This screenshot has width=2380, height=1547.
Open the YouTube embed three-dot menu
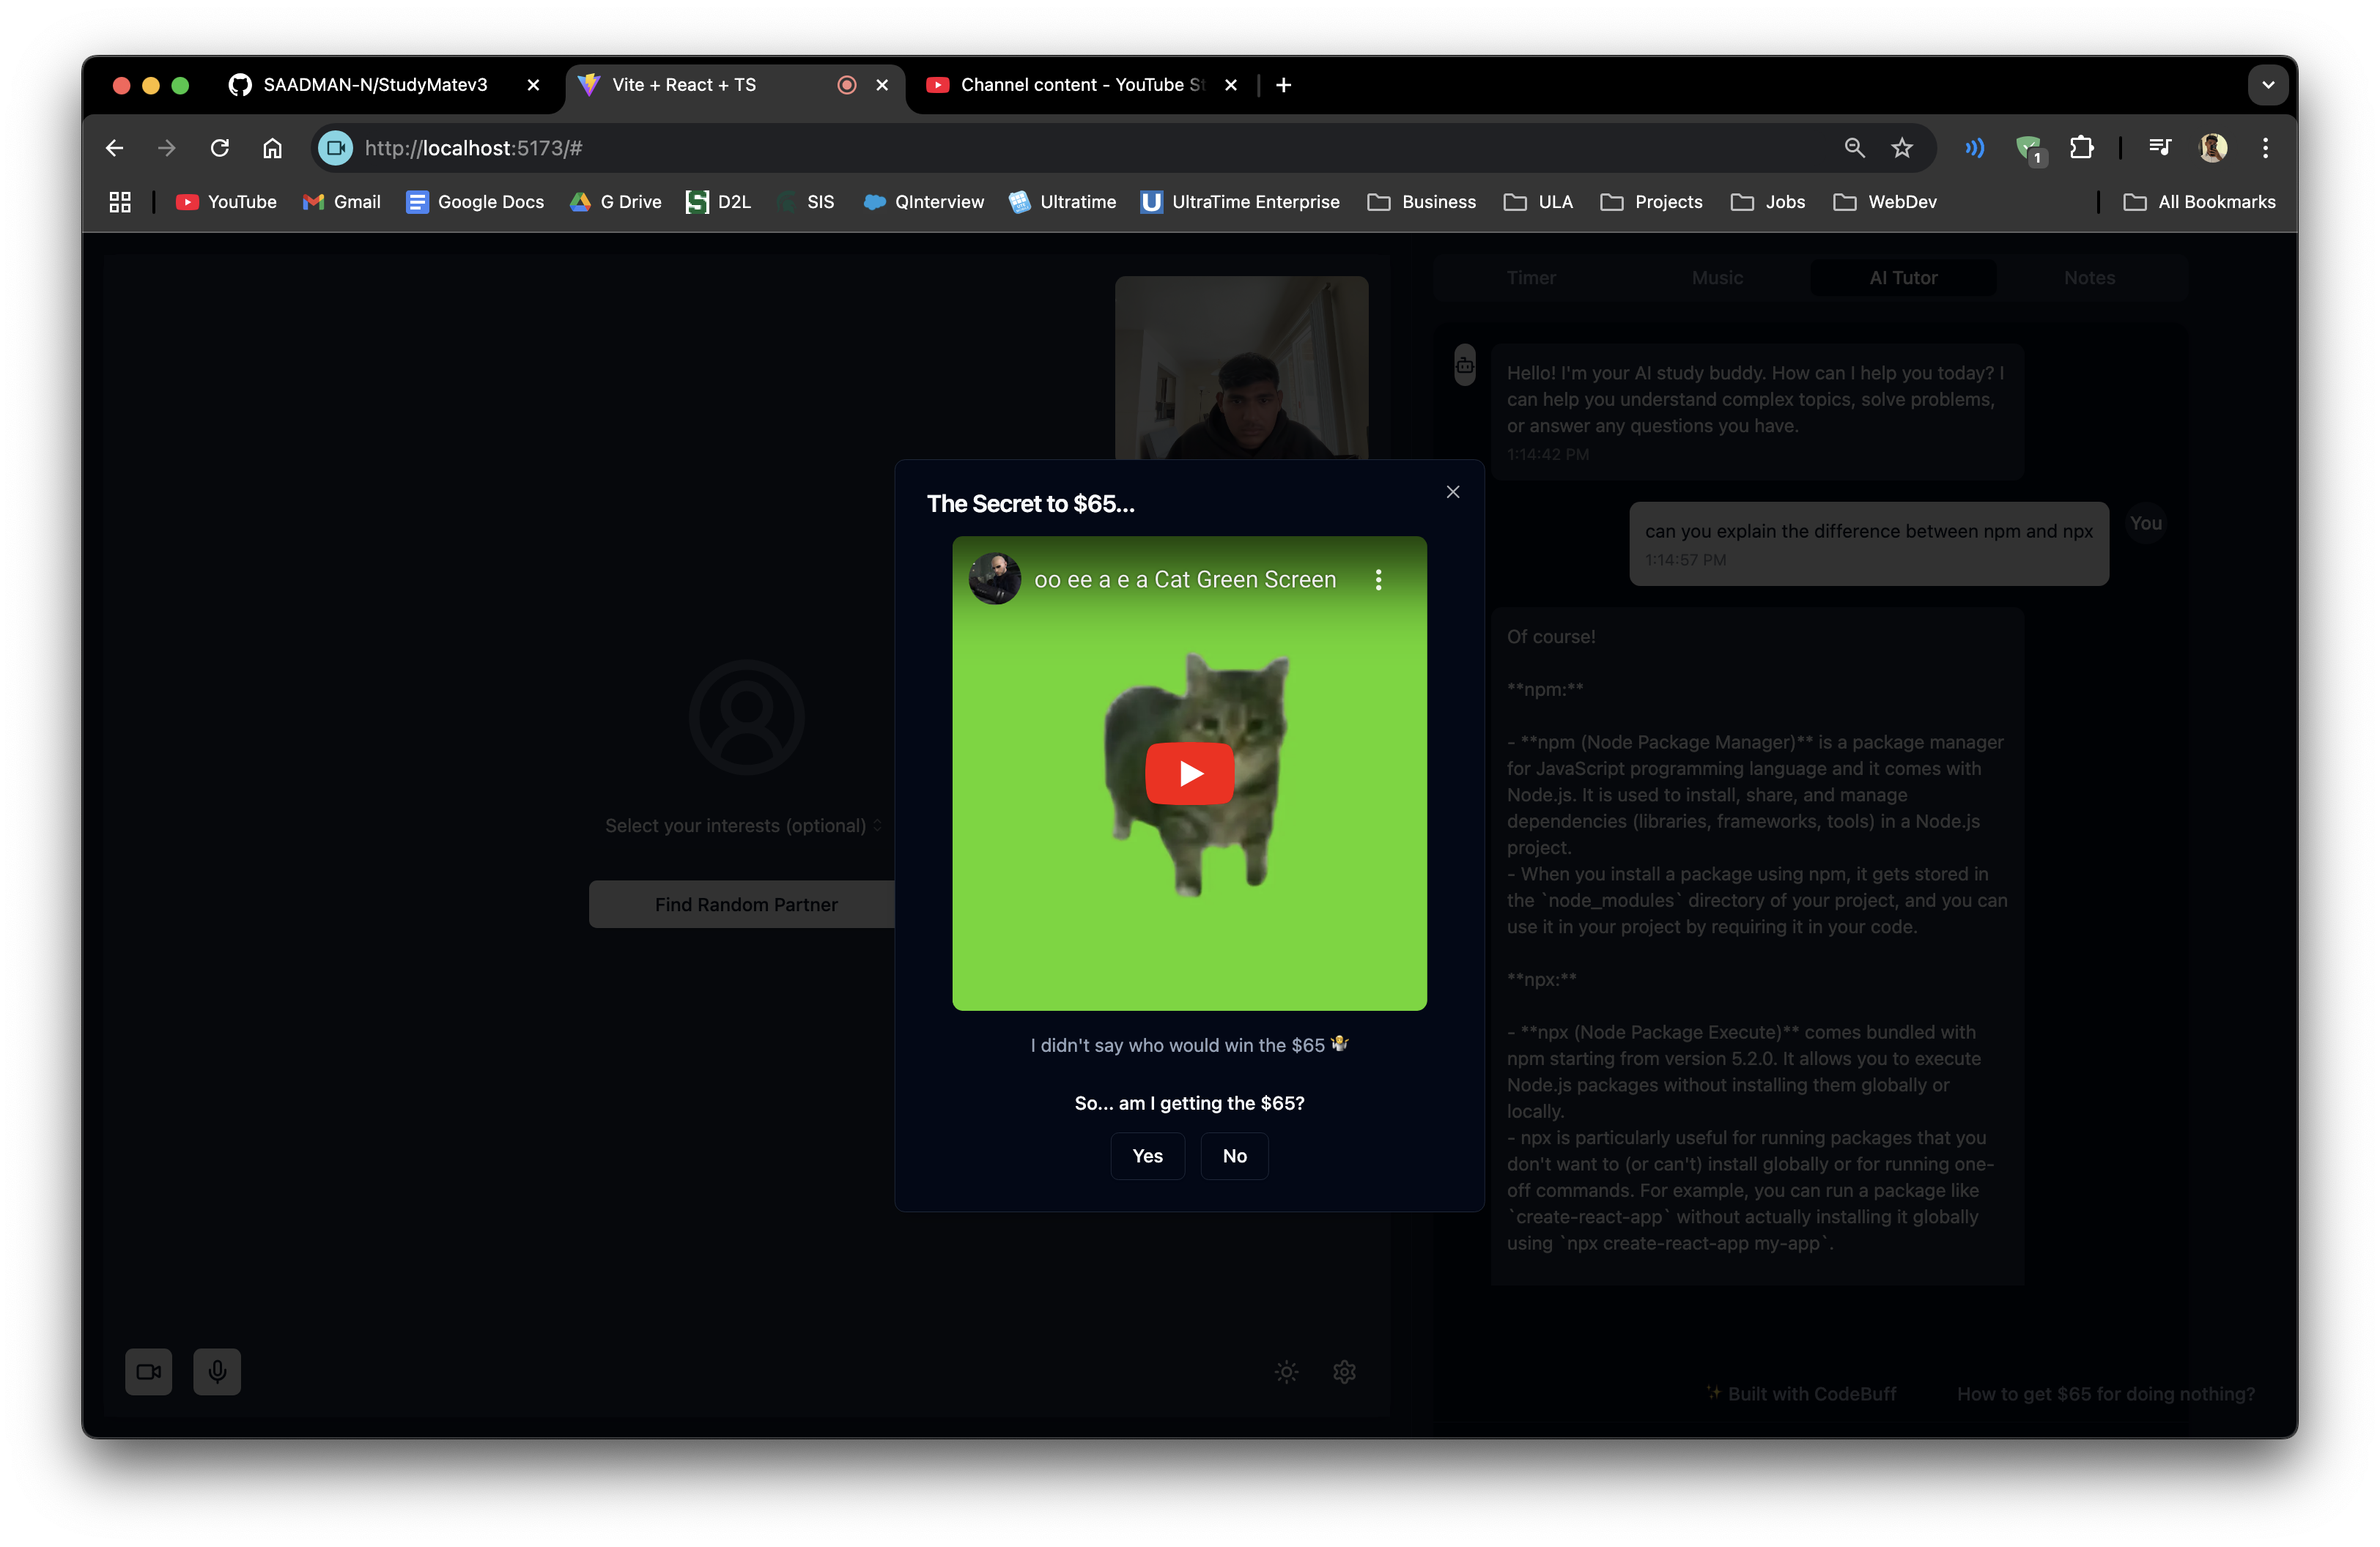tap(1378, 579)
